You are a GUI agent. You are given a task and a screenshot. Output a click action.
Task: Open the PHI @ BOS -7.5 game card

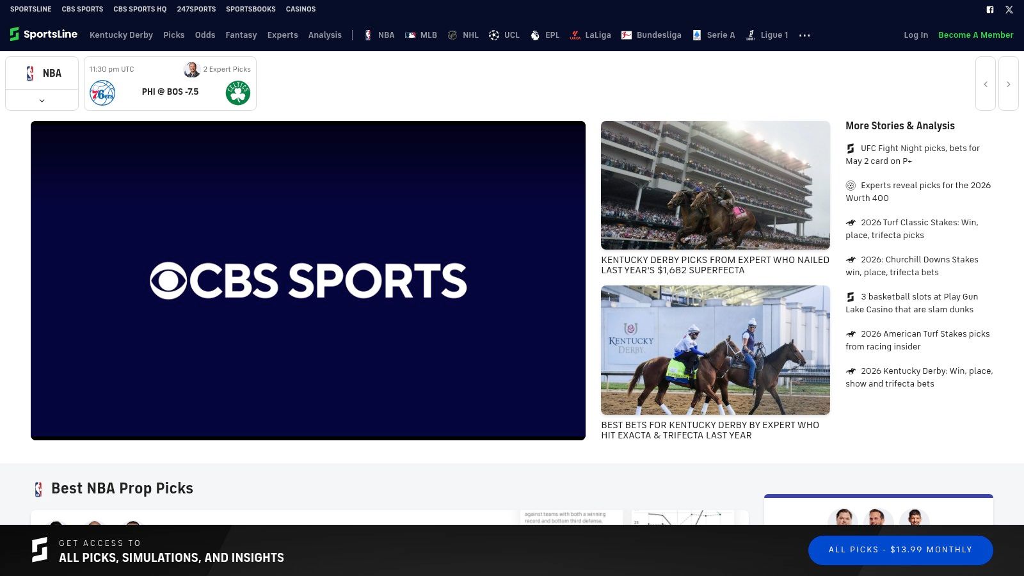coord(170,84)
